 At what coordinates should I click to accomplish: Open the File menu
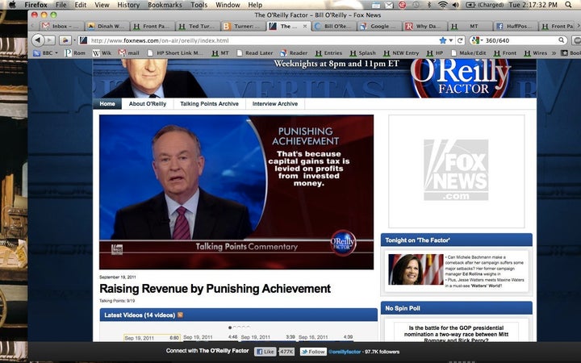[x=61, y=5]
